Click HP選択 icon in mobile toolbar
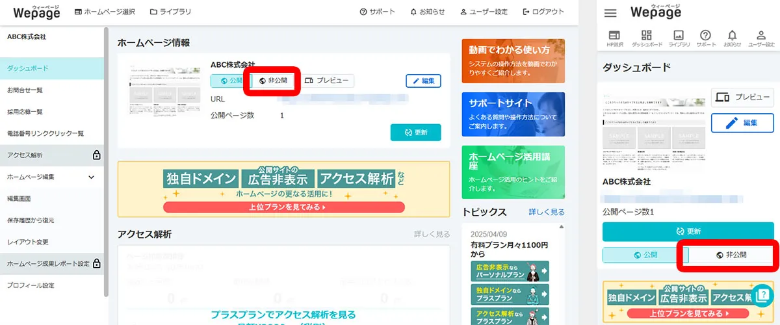 [x=614, y=38]
